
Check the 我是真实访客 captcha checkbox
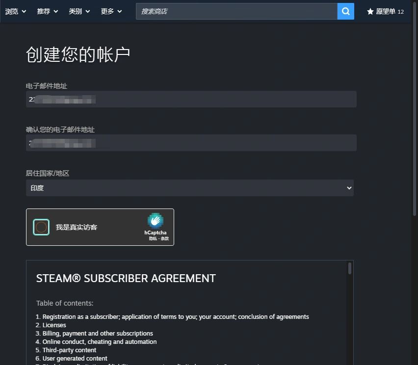click(41, 227)
